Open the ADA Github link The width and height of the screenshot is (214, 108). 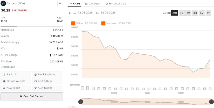(47, 81)
